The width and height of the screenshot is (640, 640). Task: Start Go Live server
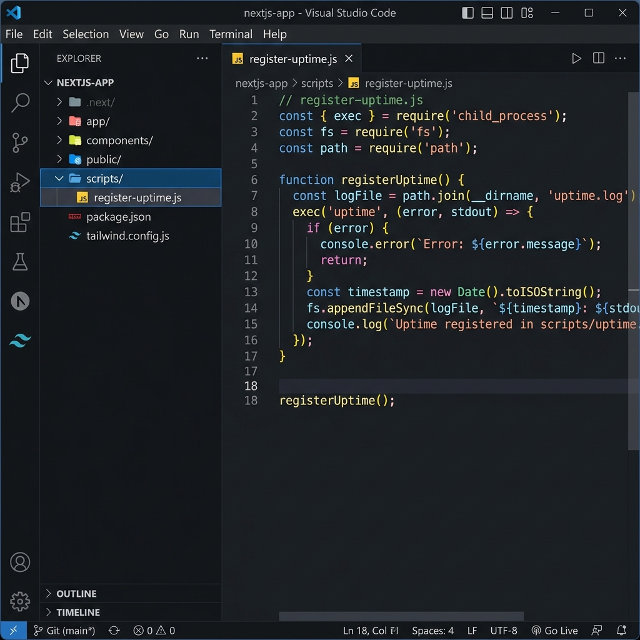(555, 631)
